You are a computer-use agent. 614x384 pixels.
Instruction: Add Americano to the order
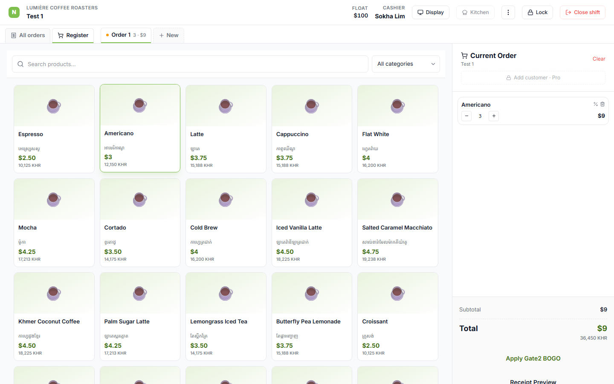click(140, 128)
